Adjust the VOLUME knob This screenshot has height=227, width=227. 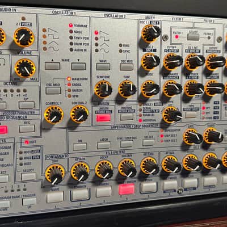tap(25, 68)
